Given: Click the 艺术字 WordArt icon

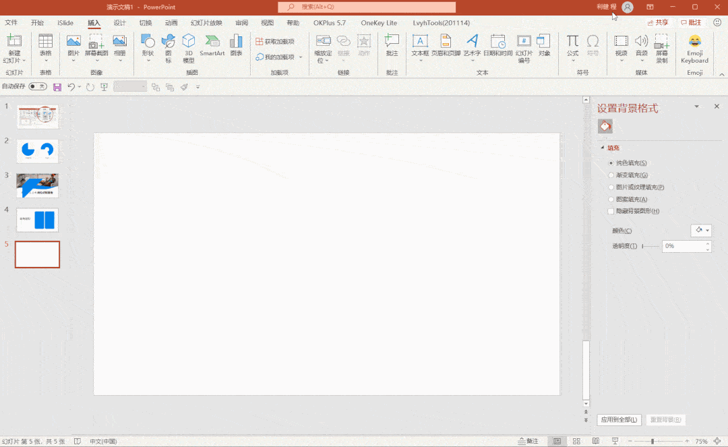Looking at the screenshot, I should pos(472,45).
